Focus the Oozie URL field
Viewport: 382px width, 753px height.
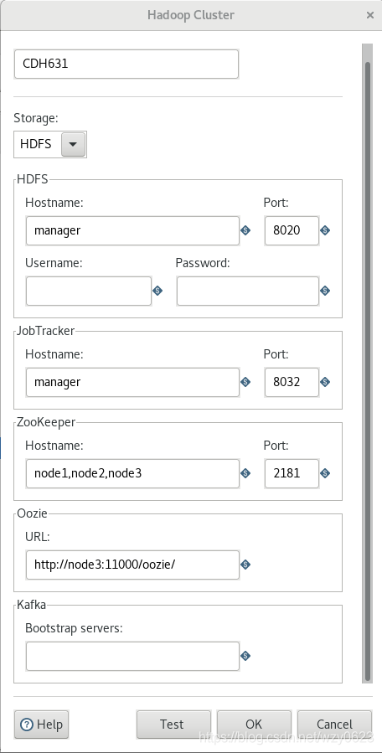point(132,565)
